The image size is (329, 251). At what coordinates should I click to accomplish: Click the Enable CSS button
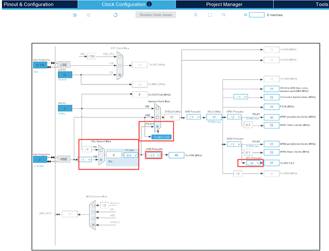[x=161, y=137]
